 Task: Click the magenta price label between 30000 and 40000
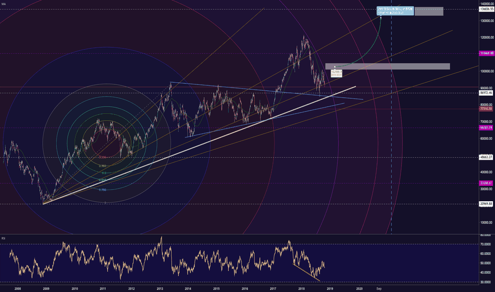pos(486,183)
